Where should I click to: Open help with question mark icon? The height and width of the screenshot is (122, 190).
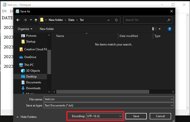pos(170,29)
